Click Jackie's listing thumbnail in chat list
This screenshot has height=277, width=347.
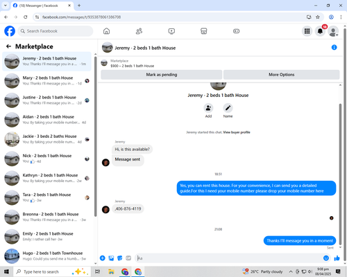coord(12,139)
